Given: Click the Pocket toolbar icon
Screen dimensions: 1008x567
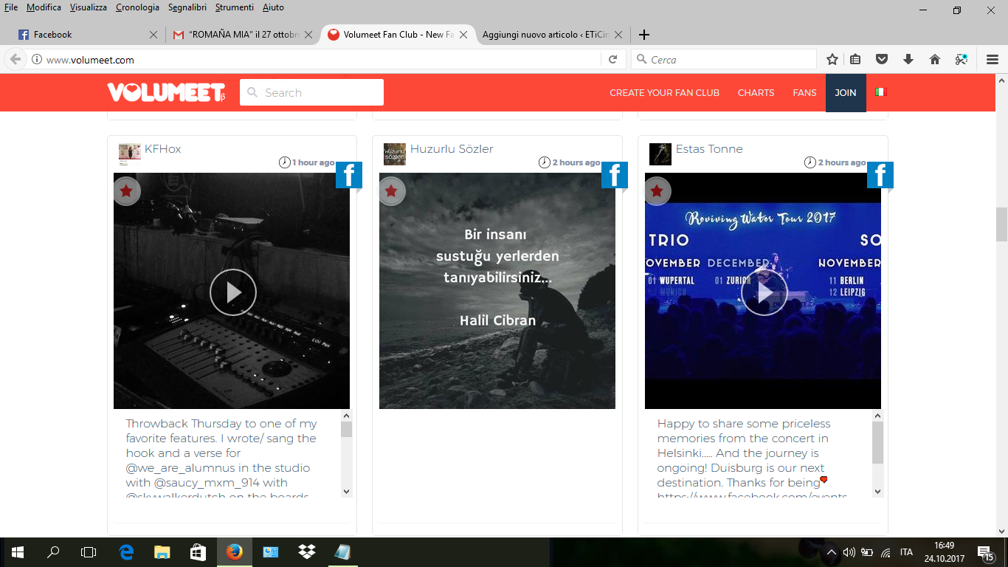Looking at the screenshot, I should click(882, 60).
